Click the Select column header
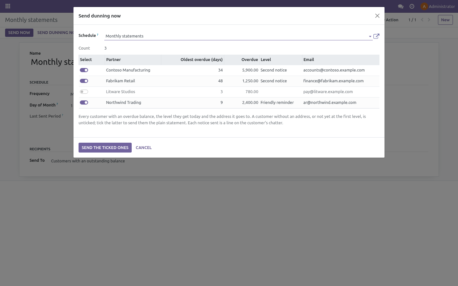The image size is (458, 286). click(92, 60)
